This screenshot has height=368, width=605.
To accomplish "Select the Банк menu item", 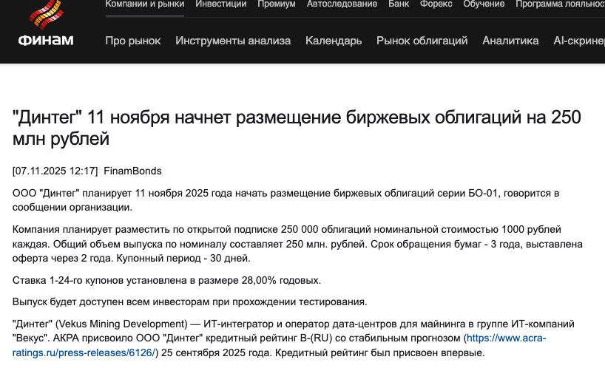I will [399, 4].
